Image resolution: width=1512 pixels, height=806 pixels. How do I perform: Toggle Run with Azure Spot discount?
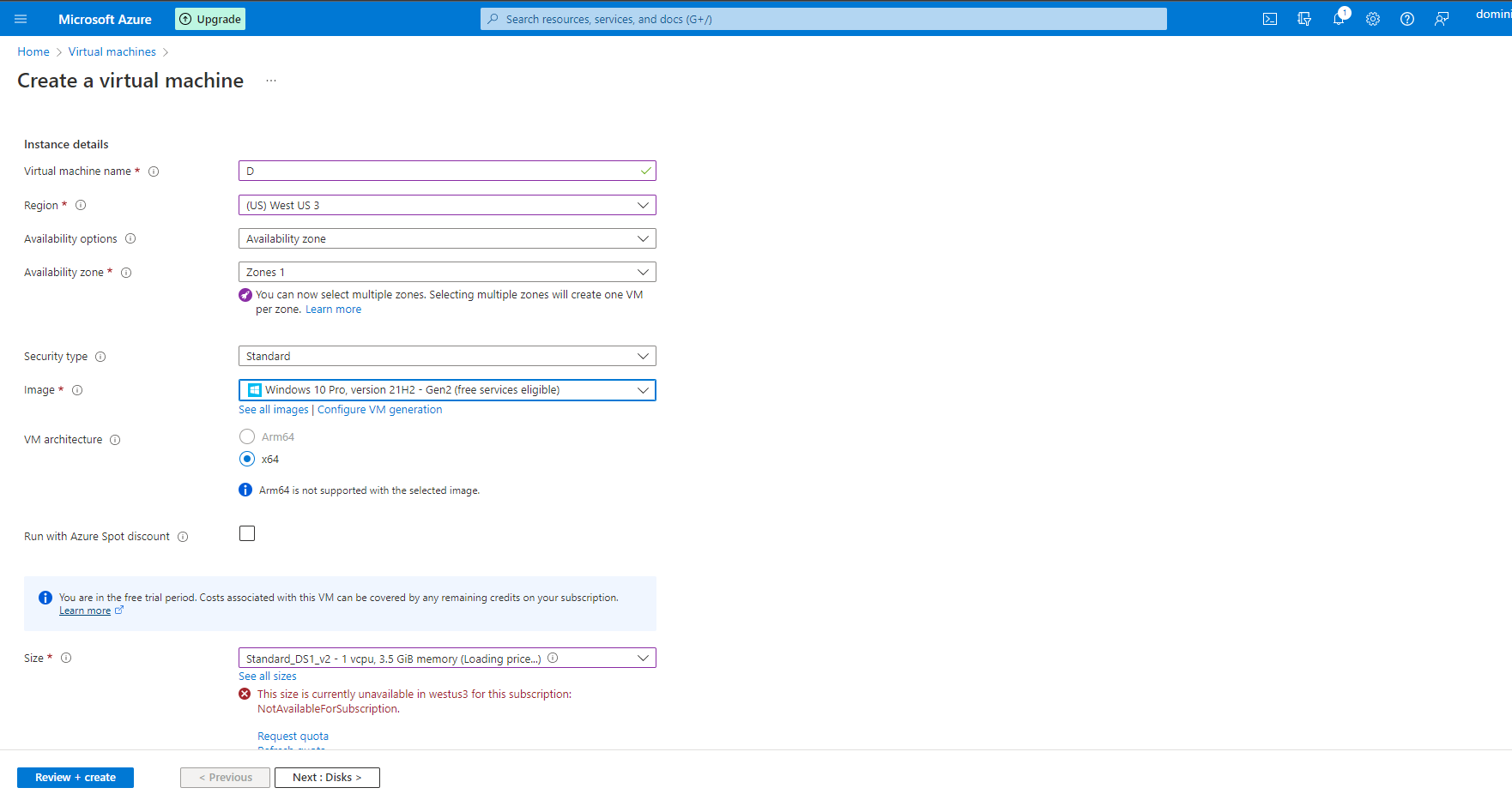[x=247, y=532]
